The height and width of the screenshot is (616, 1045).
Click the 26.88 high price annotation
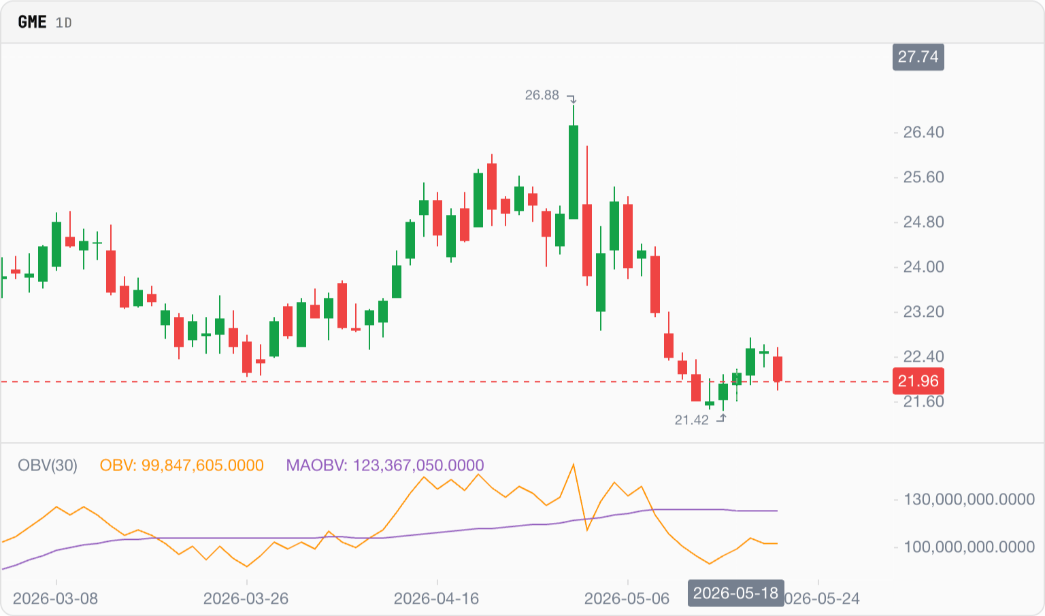pyautogui.click(x=542, y=95)
